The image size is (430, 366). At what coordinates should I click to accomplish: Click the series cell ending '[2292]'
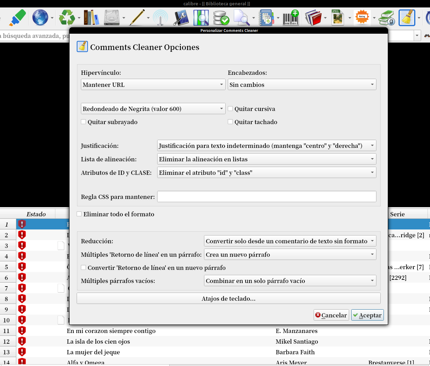point(398,277)
